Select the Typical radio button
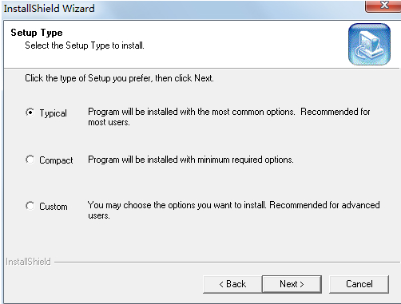 click(30, 113)
